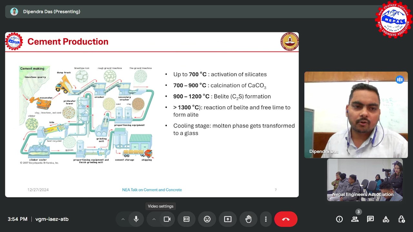This screenshot has height=232, width=413.
Task: Open the activities panel
Action: (x=386, y=219)
